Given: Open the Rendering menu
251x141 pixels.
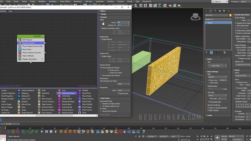Looking at the screenshot, I should [x=78, y=2].
